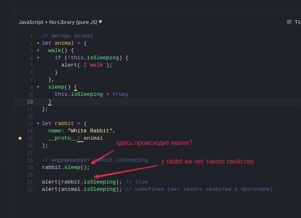Click the '// методы animal' comment
This screenshot has height=218, width=301.
click(67, 36)
